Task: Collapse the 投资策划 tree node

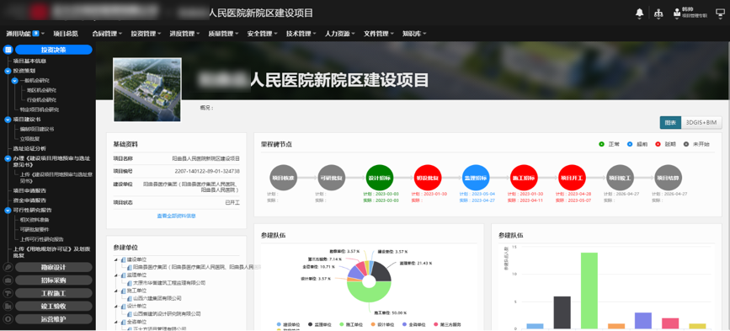Action: (x=8, y=71)
